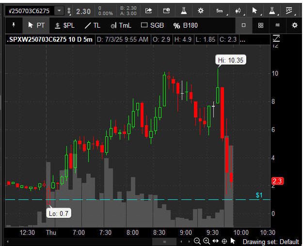
Task: Click the scroll left arrow at far left of bottom bar
Action: pos(8,241)
